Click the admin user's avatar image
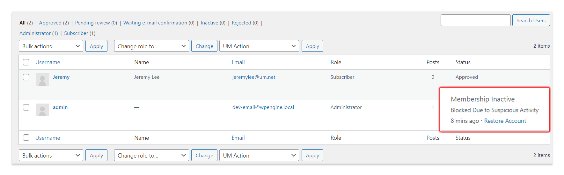 (x=42, y=110)
